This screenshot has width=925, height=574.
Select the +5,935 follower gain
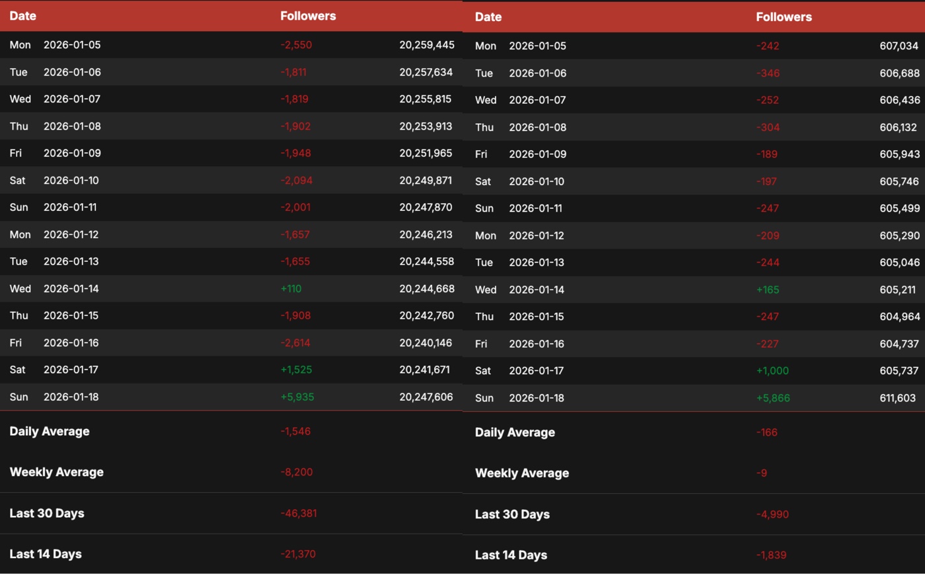click(297, 397)
